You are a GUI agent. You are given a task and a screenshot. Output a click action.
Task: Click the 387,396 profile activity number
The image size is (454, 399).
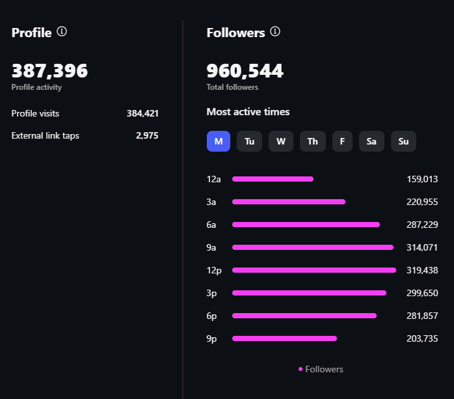(49, 71)
